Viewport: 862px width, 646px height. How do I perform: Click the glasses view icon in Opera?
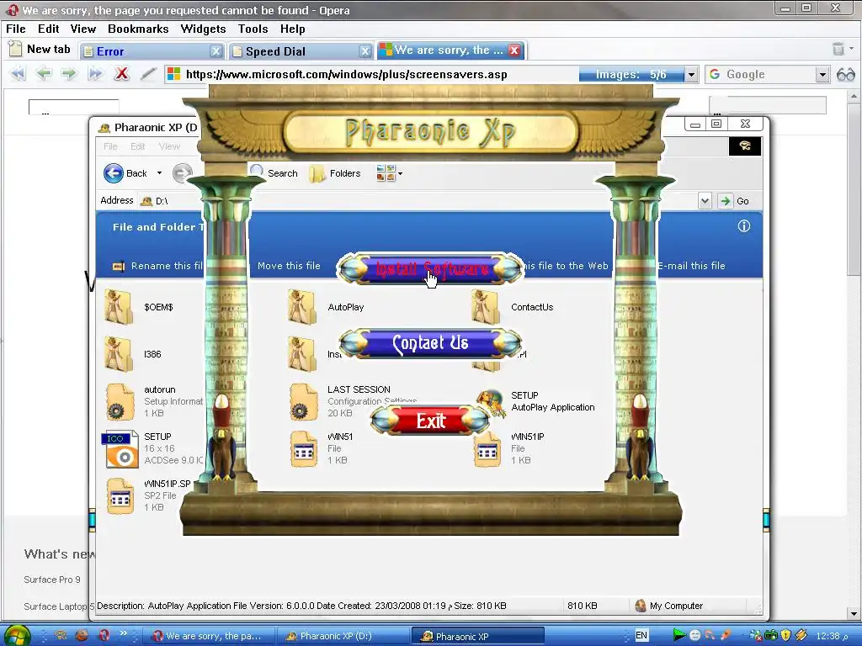click(845, 74)
